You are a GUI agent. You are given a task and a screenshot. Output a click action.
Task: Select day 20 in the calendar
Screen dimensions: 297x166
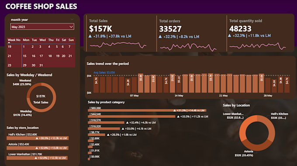(63, 56)
